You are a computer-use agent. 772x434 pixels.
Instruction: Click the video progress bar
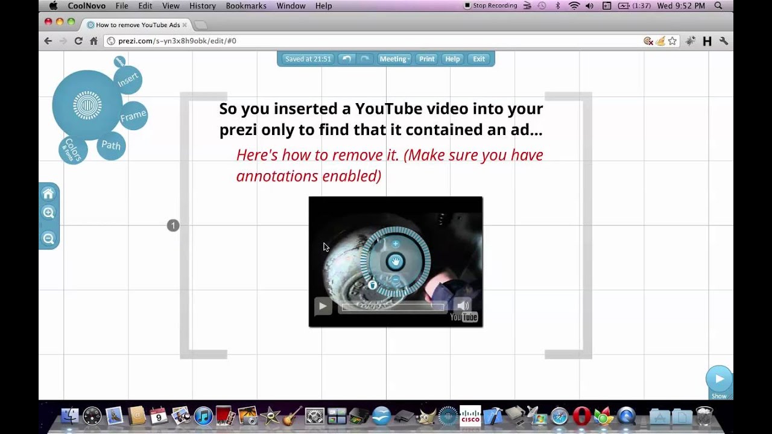(x=393, y=307)
